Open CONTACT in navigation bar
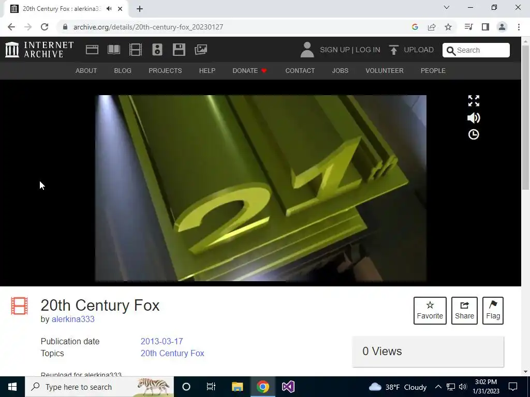 point(300,70)
